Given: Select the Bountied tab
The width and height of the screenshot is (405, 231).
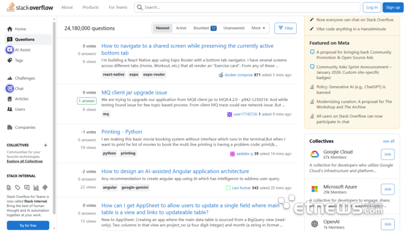Looking at the screenshot, I should click(205, 28).
